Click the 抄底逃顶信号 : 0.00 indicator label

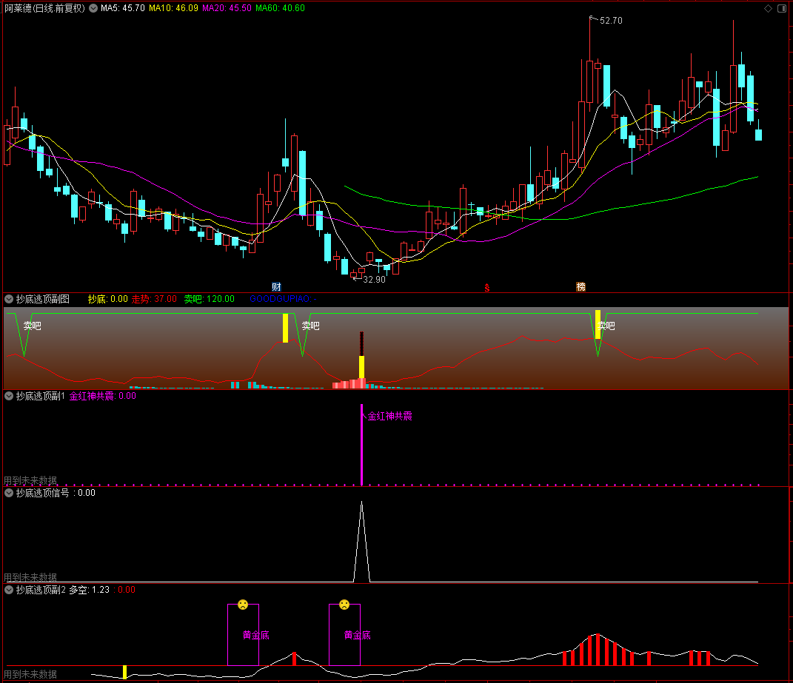(56, 492)
